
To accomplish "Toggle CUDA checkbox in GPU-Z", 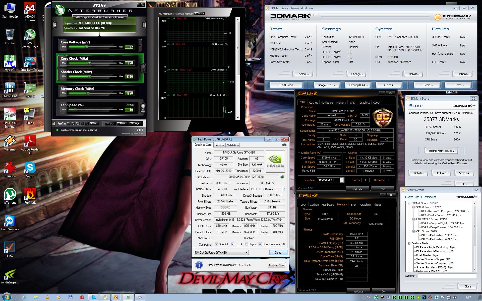I will pyautogui.click(x=232, y=244).
